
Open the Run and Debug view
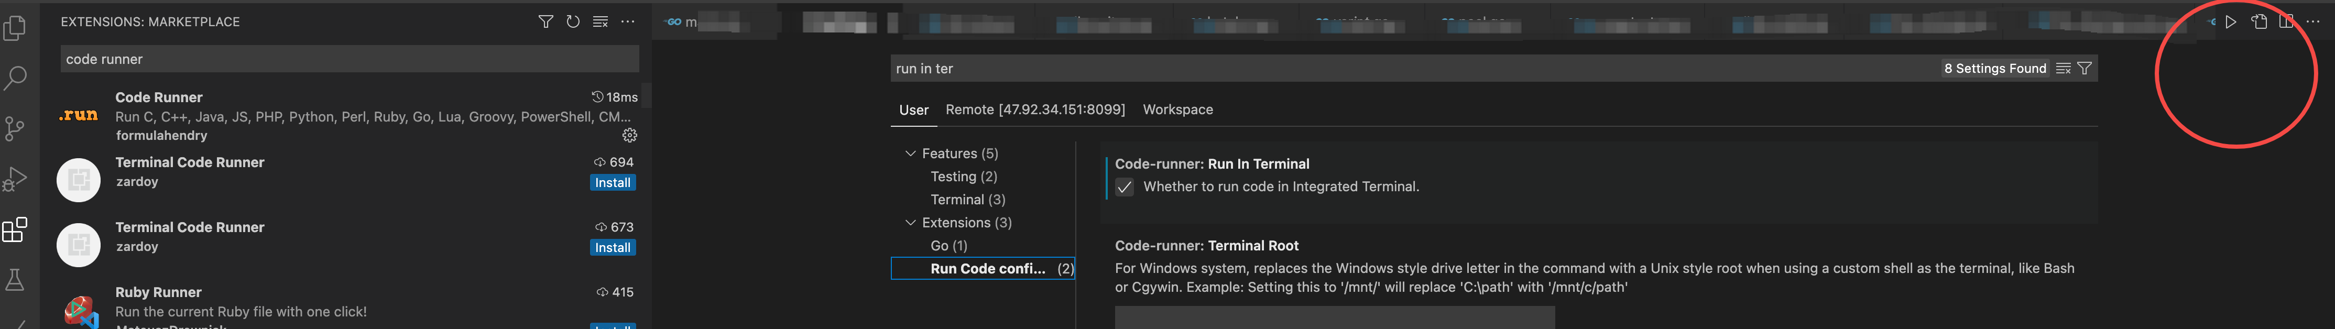(15, 180)
